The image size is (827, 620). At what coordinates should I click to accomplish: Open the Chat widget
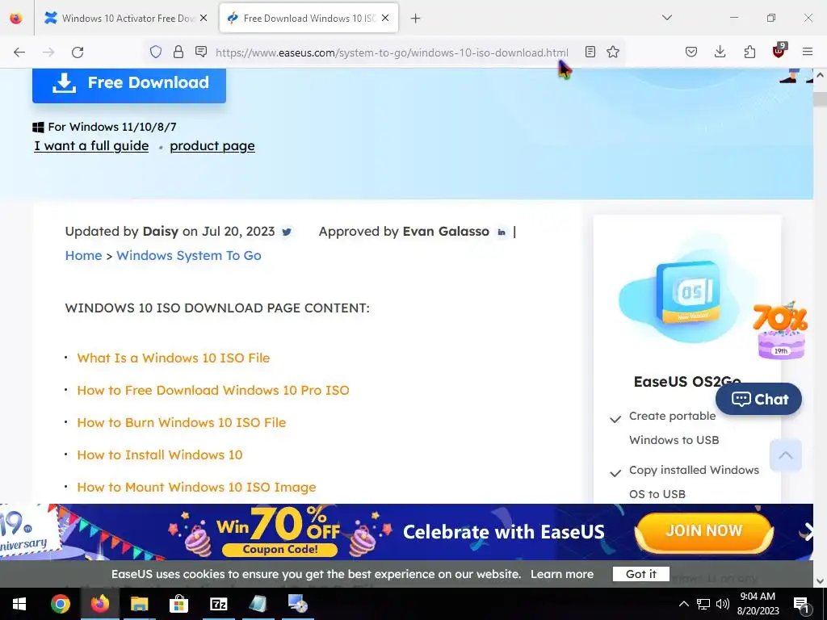coord(758,399)
